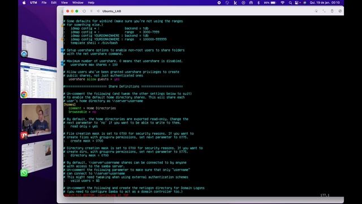Restart the VM using the triangle icon
Image resolution: width=362 pixels, height=204 pixels.
click(x=98, y=11)
